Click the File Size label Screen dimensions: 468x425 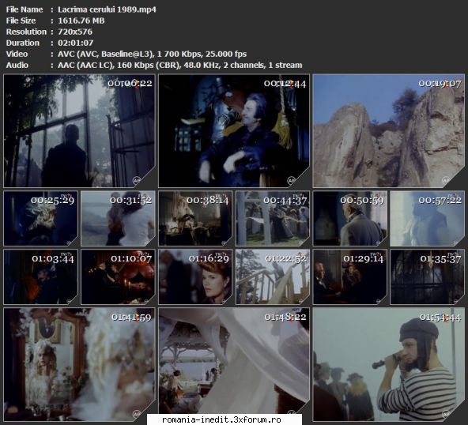pyautogui.click(x=21, y=21)
